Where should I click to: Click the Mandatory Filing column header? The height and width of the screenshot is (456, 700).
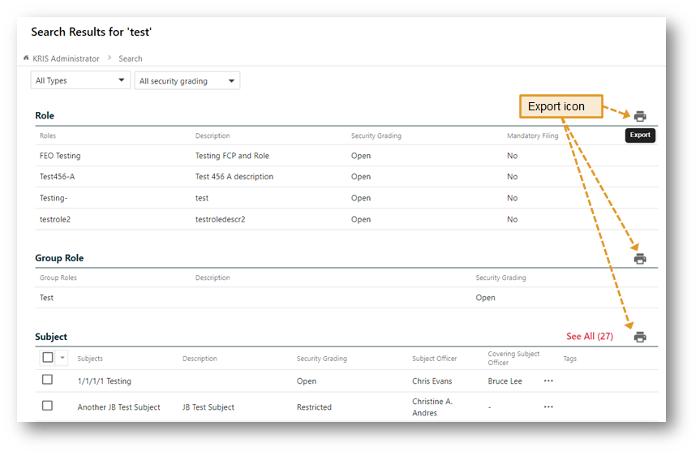click(532, 136)
